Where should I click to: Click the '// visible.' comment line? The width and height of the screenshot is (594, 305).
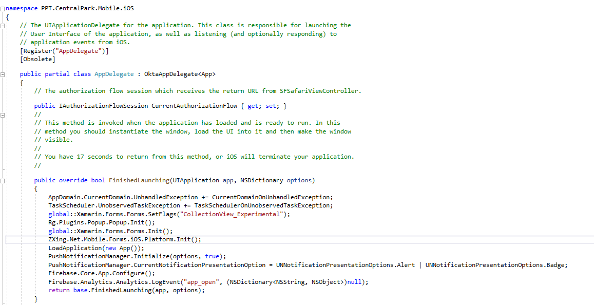(53, 140)
